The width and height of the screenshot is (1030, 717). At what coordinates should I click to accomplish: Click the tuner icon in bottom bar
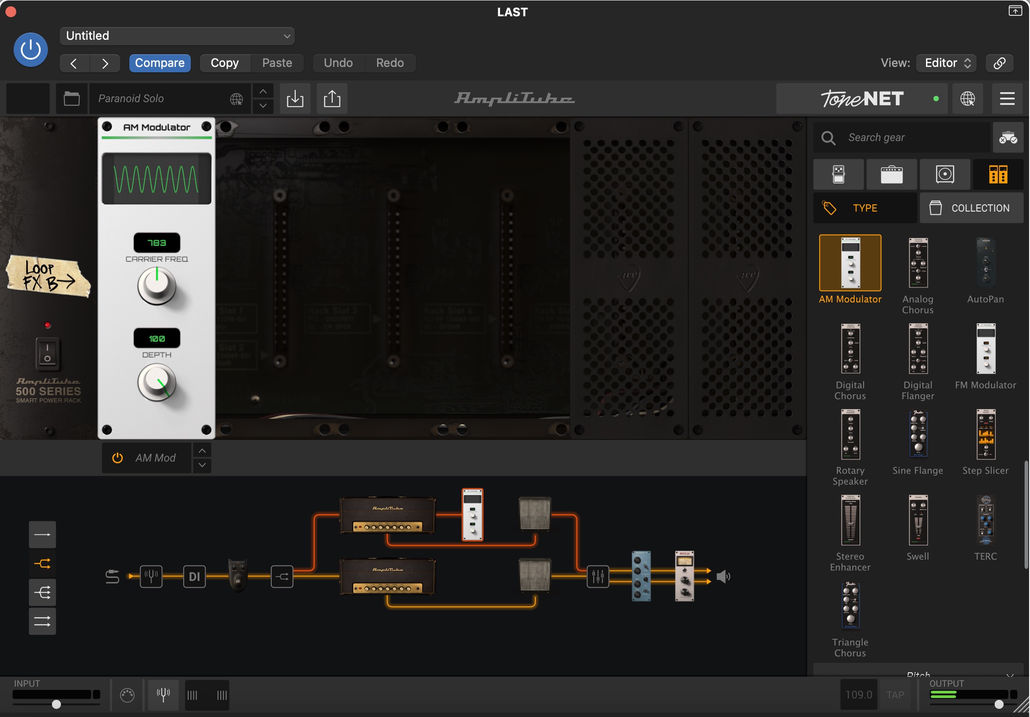coord(163,695)
